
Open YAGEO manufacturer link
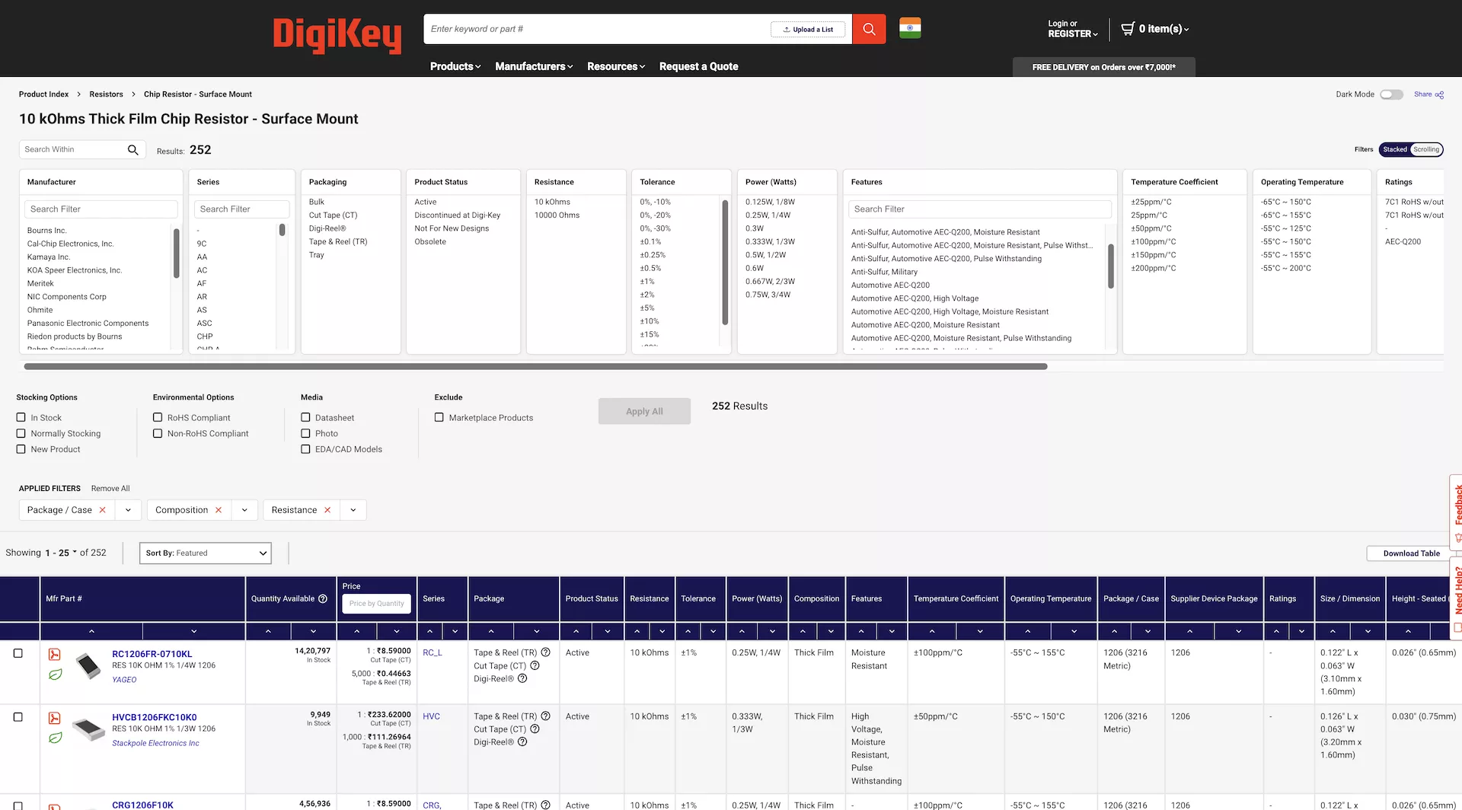pyautogui.click(x=124, y=680)
